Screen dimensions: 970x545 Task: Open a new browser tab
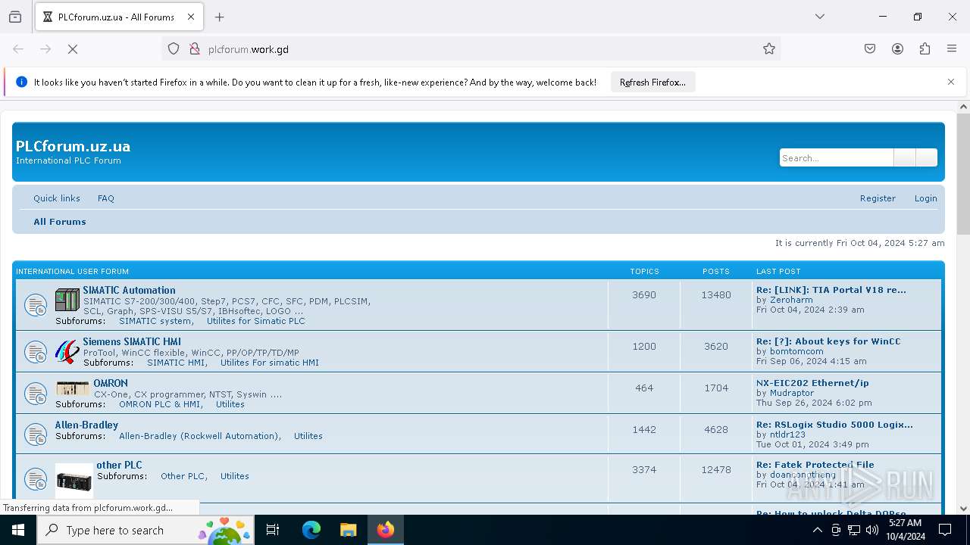coord(220,17)
